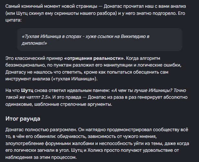Click the quote block about "Тухлая ИИшница"
199x162 pixels.
[100, 40]
